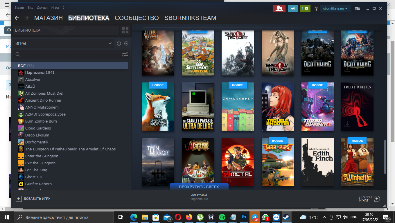The width and height of the screenshot is (395, 223).
Task: Open the МАГАЗИН tab
Action: [49, 18]
